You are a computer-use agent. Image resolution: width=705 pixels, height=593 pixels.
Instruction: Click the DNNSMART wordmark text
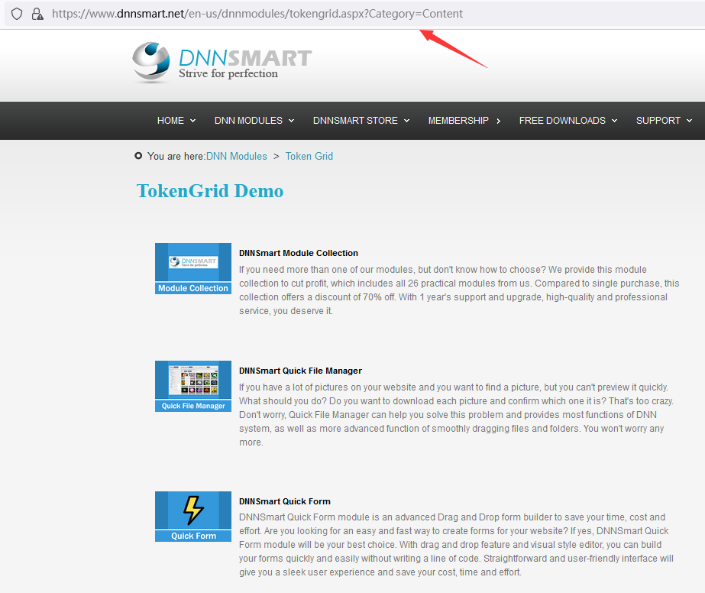pyautogui.click(x=245, y=57)
